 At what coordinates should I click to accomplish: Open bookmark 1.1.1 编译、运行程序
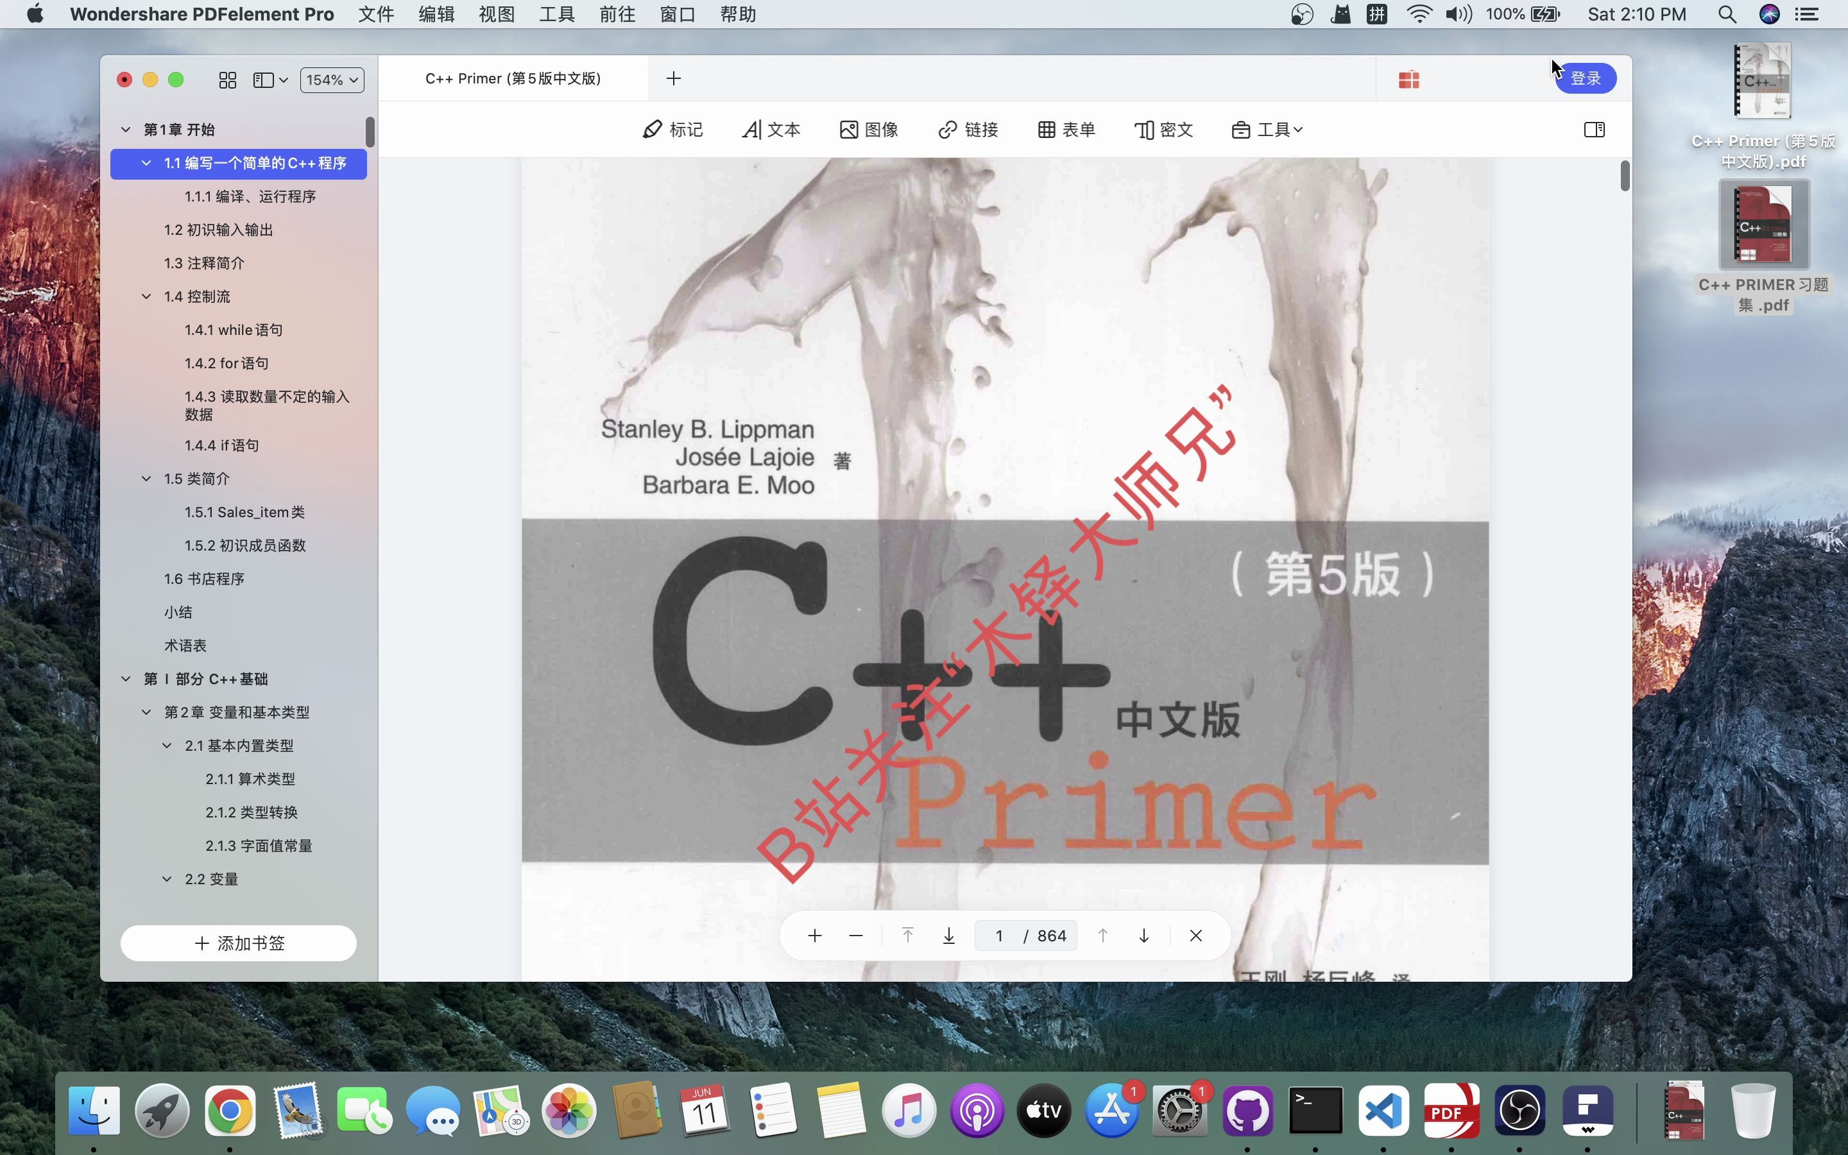coord(250,196)
